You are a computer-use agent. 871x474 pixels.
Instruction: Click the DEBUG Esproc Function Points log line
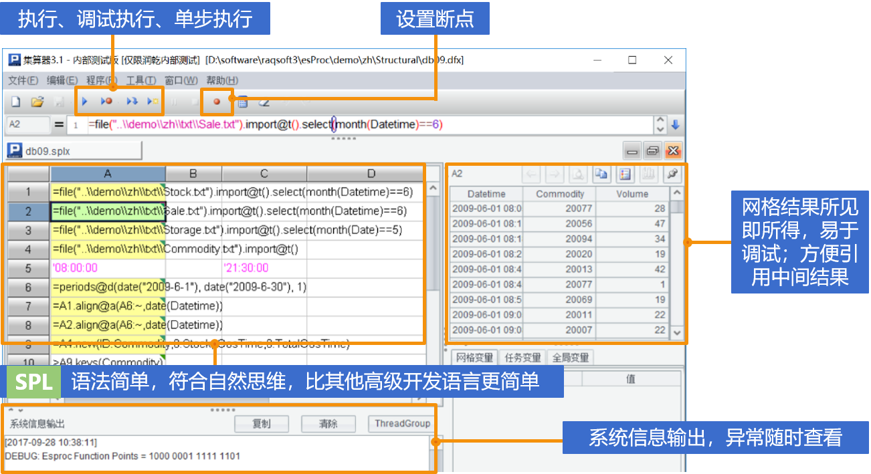(x=122, y=456)
